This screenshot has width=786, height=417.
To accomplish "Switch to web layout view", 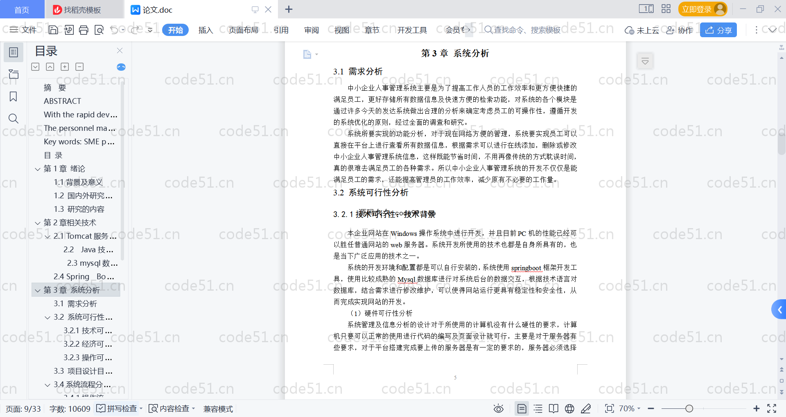I will (569, 408).
